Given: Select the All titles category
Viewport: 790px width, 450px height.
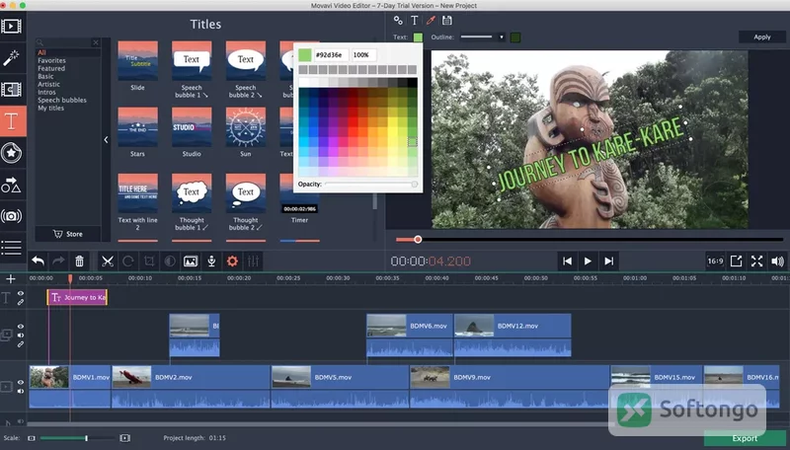Looking at the screenshot, I should point(41,52).
